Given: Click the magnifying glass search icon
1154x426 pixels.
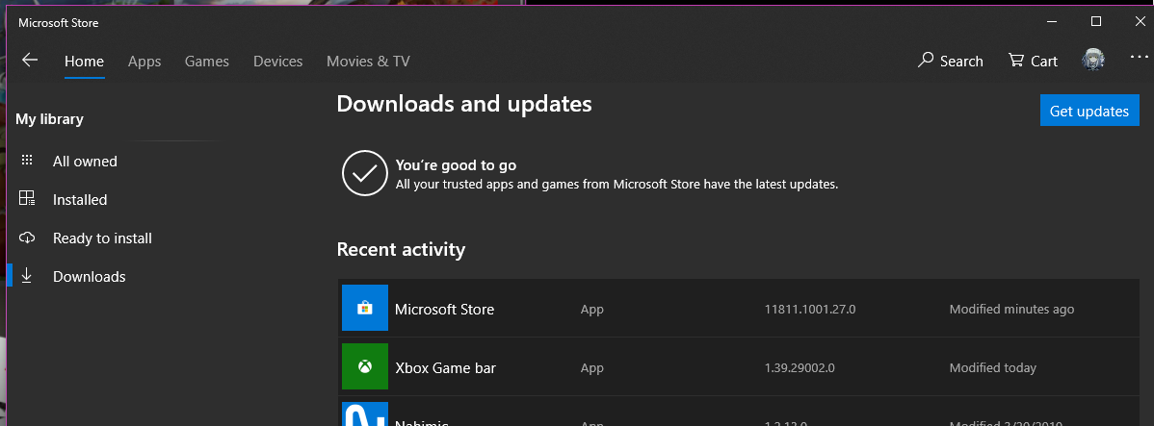Looking at the screenshot, I should pyautogui.click(x=926, y=61).
